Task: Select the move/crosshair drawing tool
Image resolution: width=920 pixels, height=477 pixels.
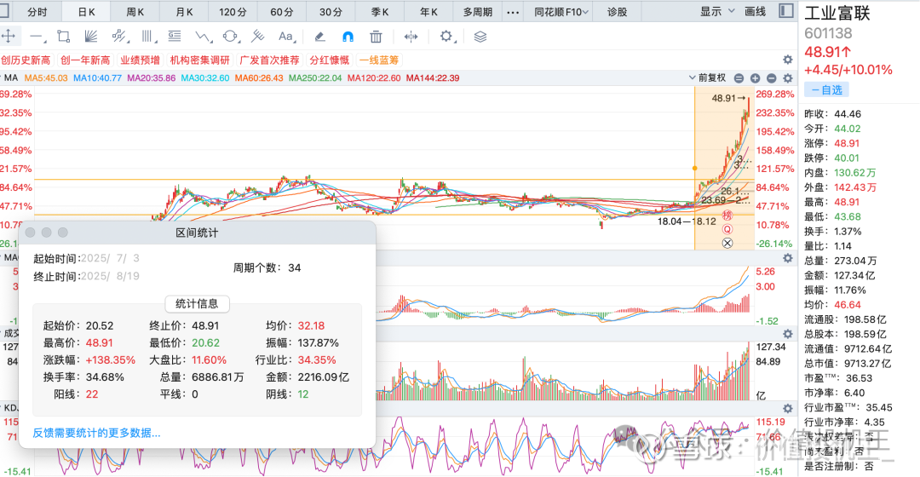Action: [x=9, y=37]
